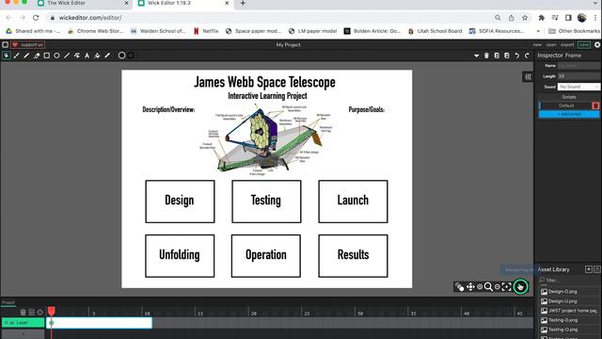Select the brush tool
Screen dimensions: 602x339
pos(17,56)
